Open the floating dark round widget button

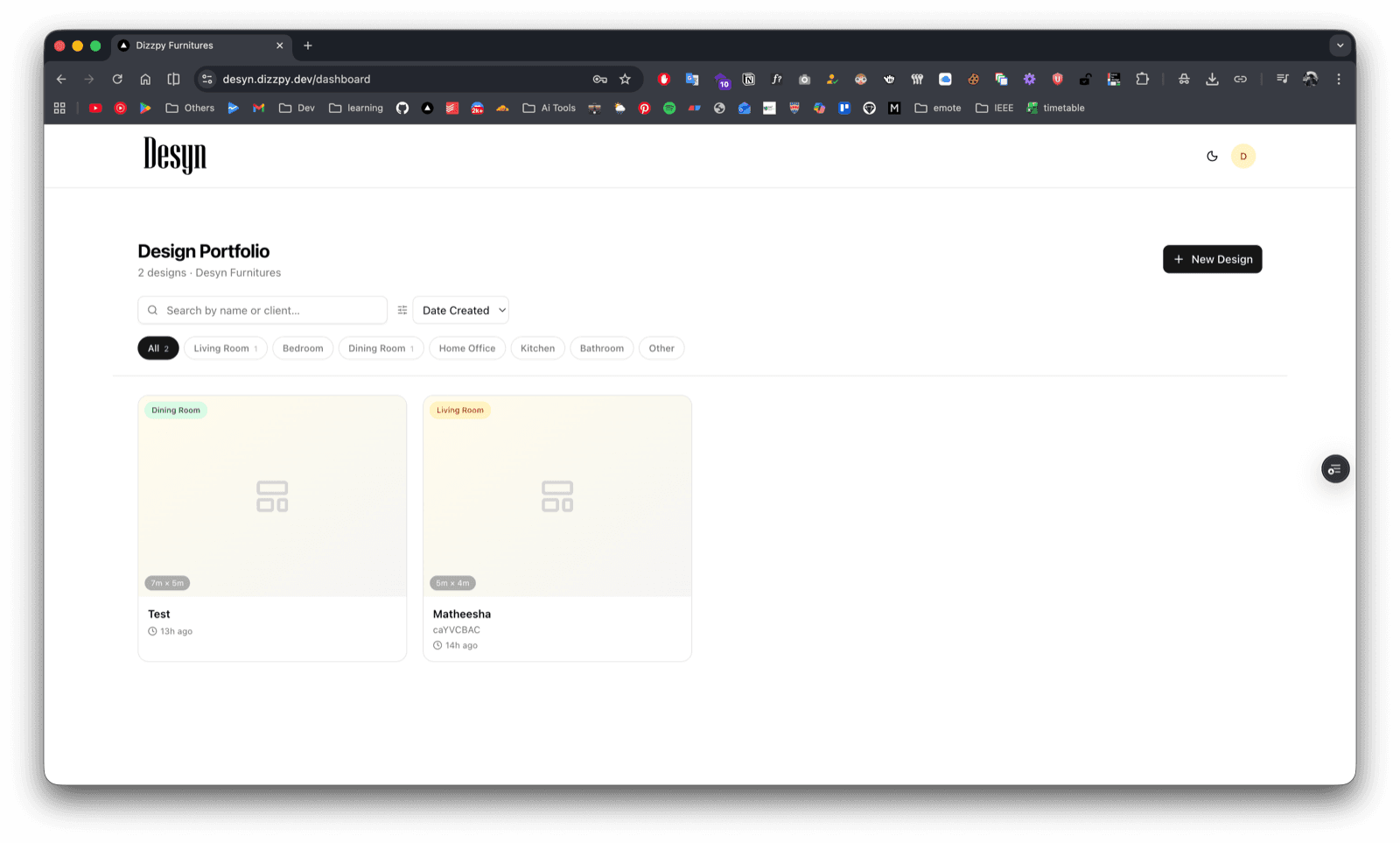(1335, 469)
